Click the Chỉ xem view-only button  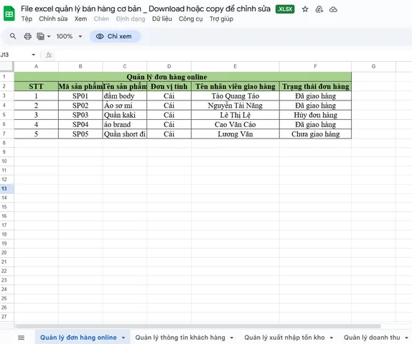[x=115, y=37]
